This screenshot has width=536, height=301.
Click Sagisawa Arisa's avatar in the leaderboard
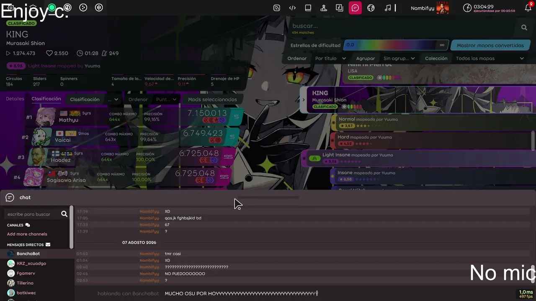[x=34, y=177]
